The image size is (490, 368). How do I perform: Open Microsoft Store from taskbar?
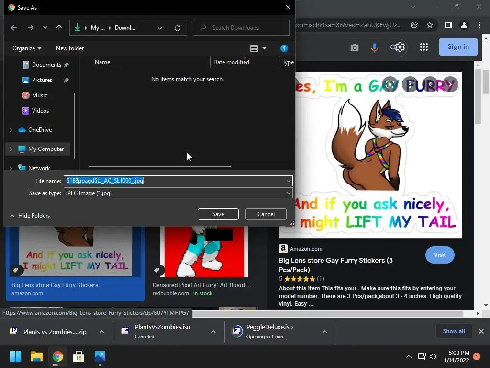pos(79,356)
